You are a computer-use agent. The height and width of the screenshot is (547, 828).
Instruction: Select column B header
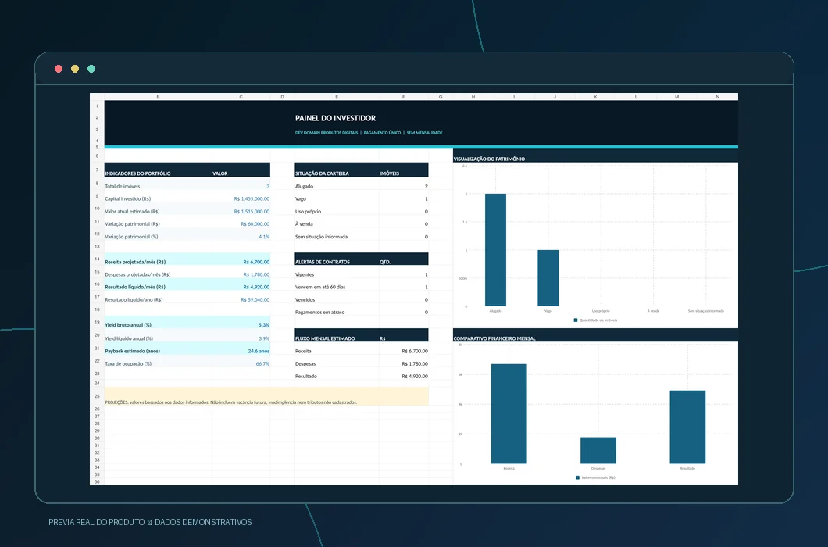(x=158, y=97)
